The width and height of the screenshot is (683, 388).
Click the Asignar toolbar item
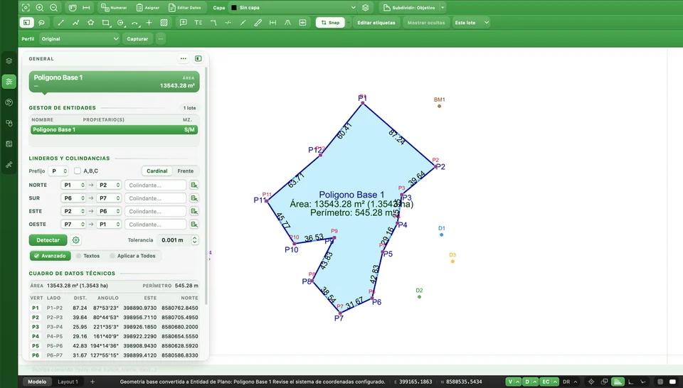click(148, 7)
